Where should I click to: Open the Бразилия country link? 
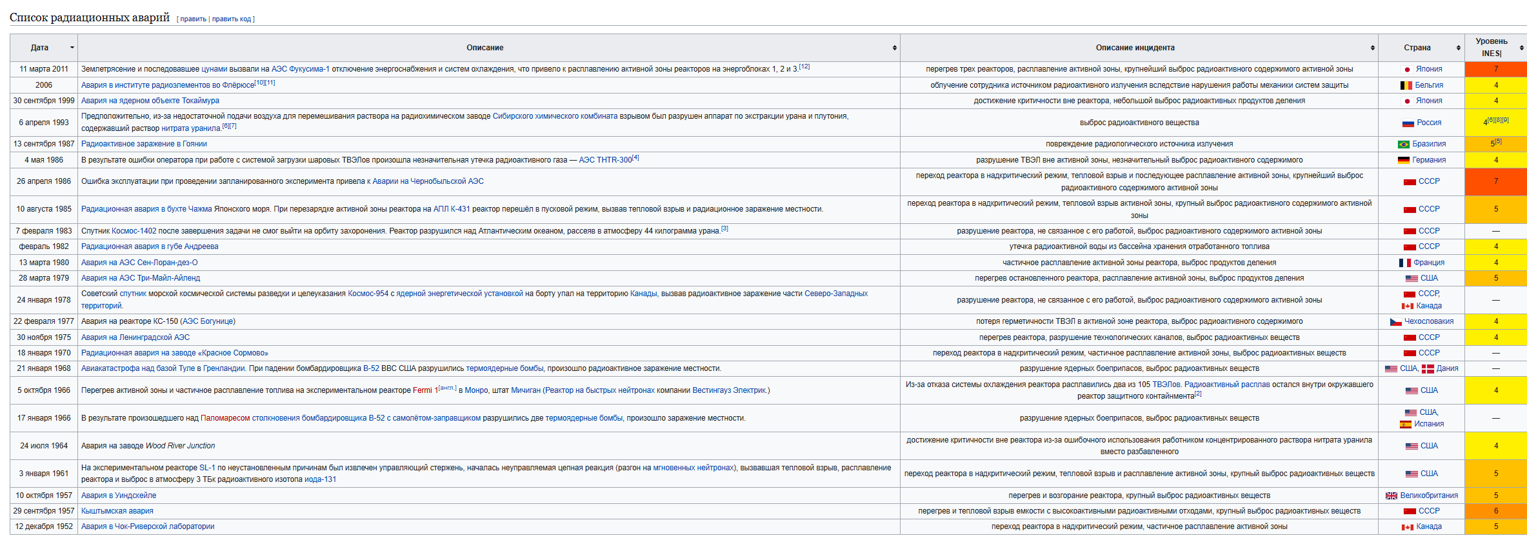[x=1429, y=144]
